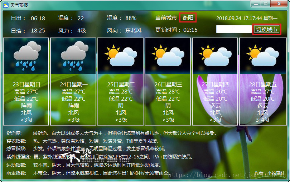This screenshot has width=290, height=182.
Task: Select the current city name 衡阳
Action: tap(188, 18)
